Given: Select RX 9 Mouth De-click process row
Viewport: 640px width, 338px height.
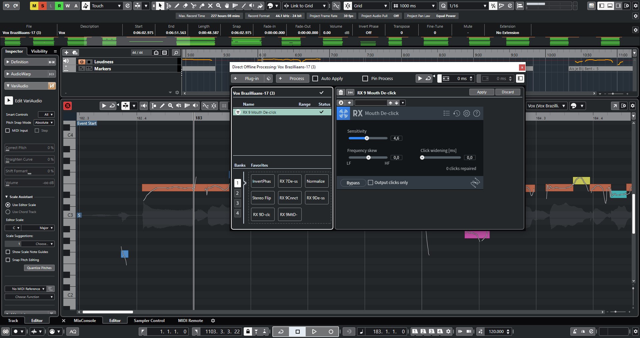Looking at the screenshot, I should pos(282,112).
